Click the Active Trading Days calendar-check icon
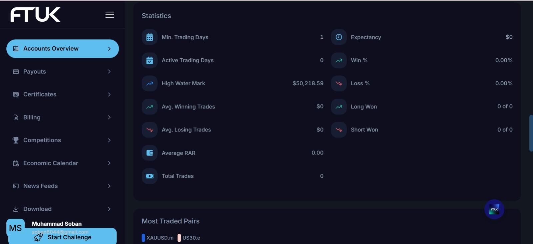The height and width of the screenshot is (244, 533). pyautogui.click(x=150, y=60)
